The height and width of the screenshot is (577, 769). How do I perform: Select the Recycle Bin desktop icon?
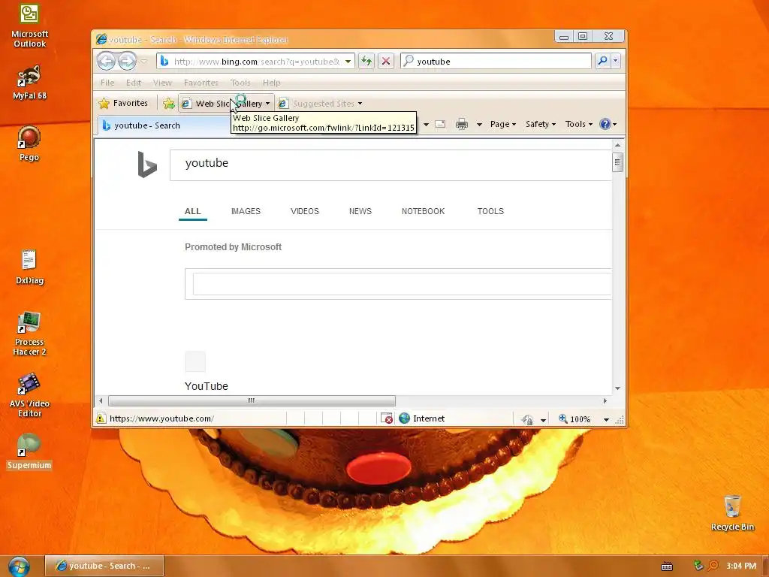732,512
